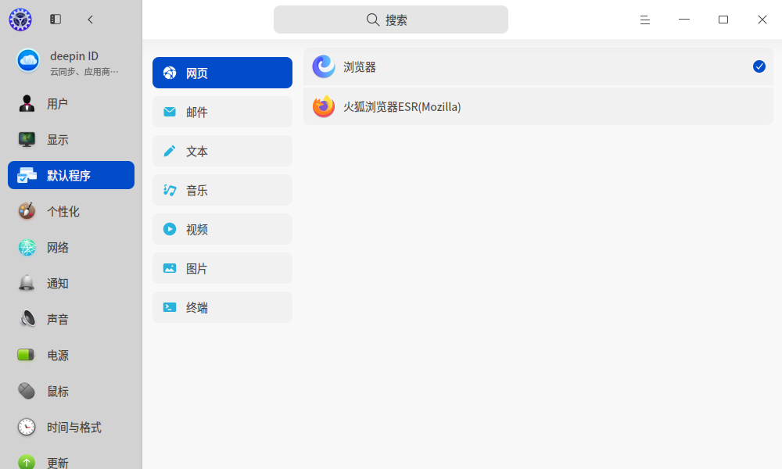The width and height of the screenshot is (782, 469).
Task: Open 个性化 personalization settings
Action: coord(71,211)
